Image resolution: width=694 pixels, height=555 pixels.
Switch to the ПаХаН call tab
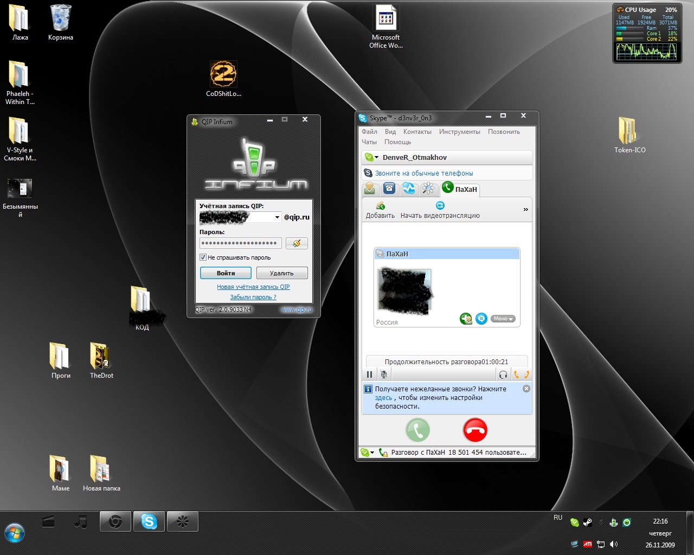(x=460, y=189)
